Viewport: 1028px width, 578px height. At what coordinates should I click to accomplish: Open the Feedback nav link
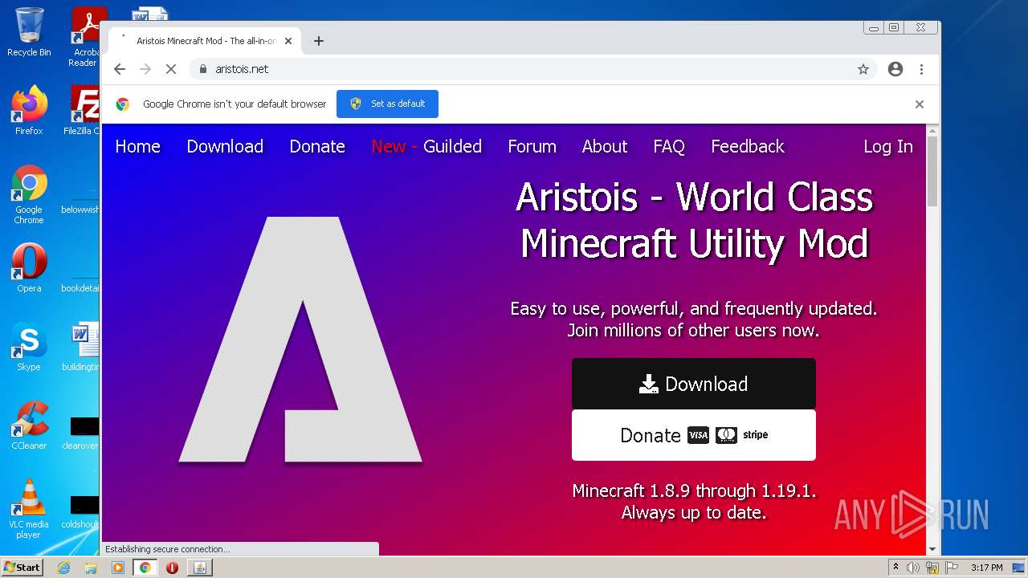tap(748, 146)
